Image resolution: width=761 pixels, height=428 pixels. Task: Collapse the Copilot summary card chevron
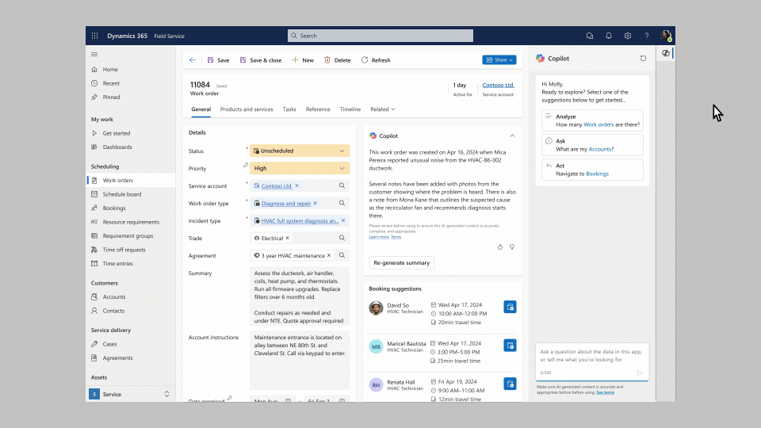[512, 136]
